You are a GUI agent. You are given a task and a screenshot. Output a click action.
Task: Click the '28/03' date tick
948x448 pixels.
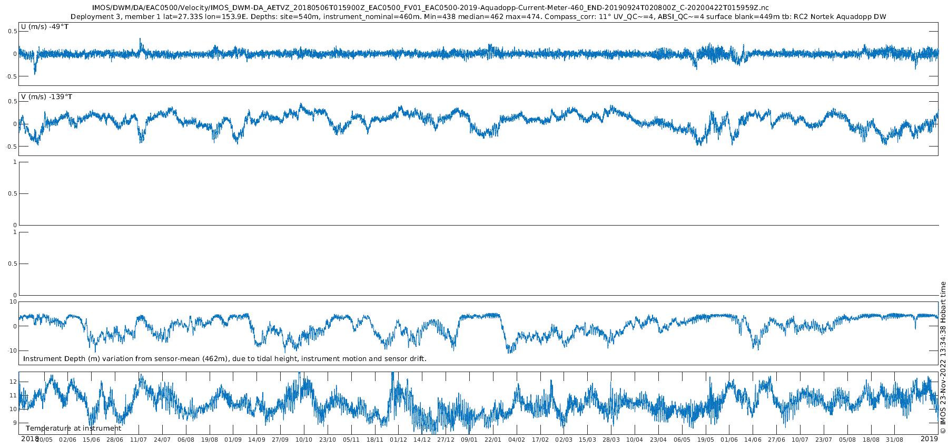611,440
